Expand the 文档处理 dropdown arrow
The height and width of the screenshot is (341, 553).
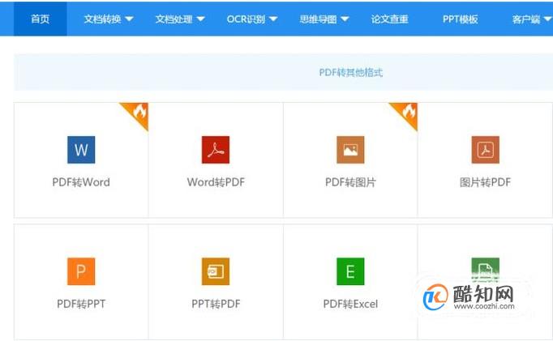pyautogui.click(x=200, y=19)
